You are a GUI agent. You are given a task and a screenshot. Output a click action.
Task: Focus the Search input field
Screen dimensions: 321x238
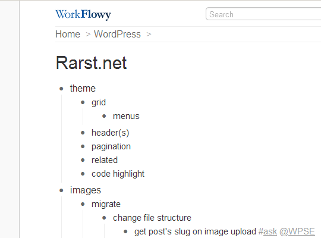(263, 14)
